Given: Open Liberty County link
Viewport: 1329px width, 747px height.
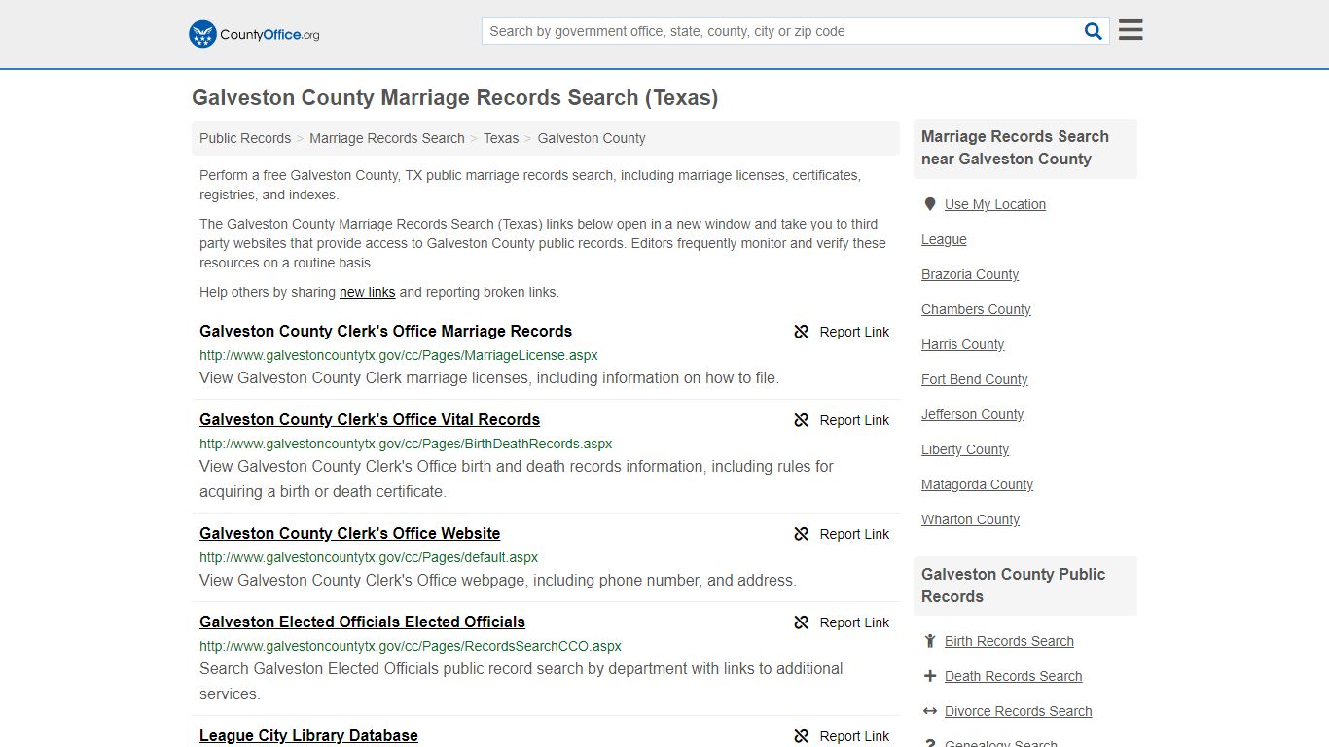Looking at the screenshot, I should pyautogui.click(x=965, y=449).
